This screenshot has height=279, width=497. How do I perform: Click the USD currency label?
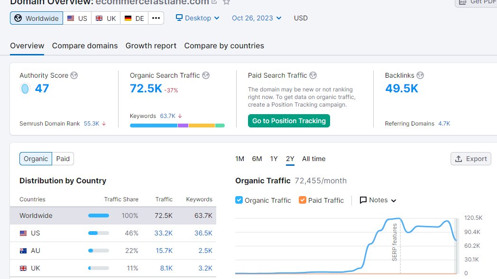pyautogui.click(x=301, y=18)
